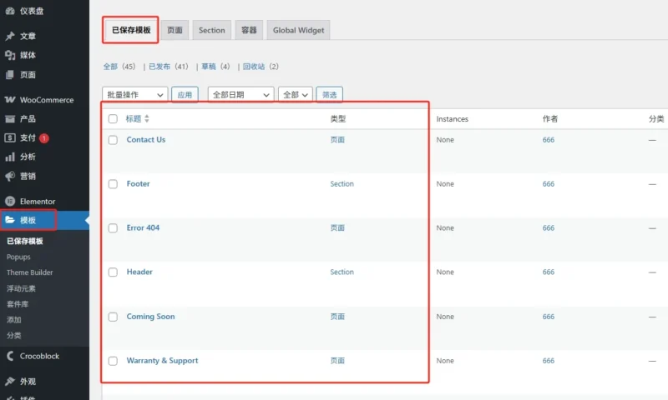Screen dimensions: 668x400
Task: Open the media icon beside 媒体
Action: coord(10,55)
